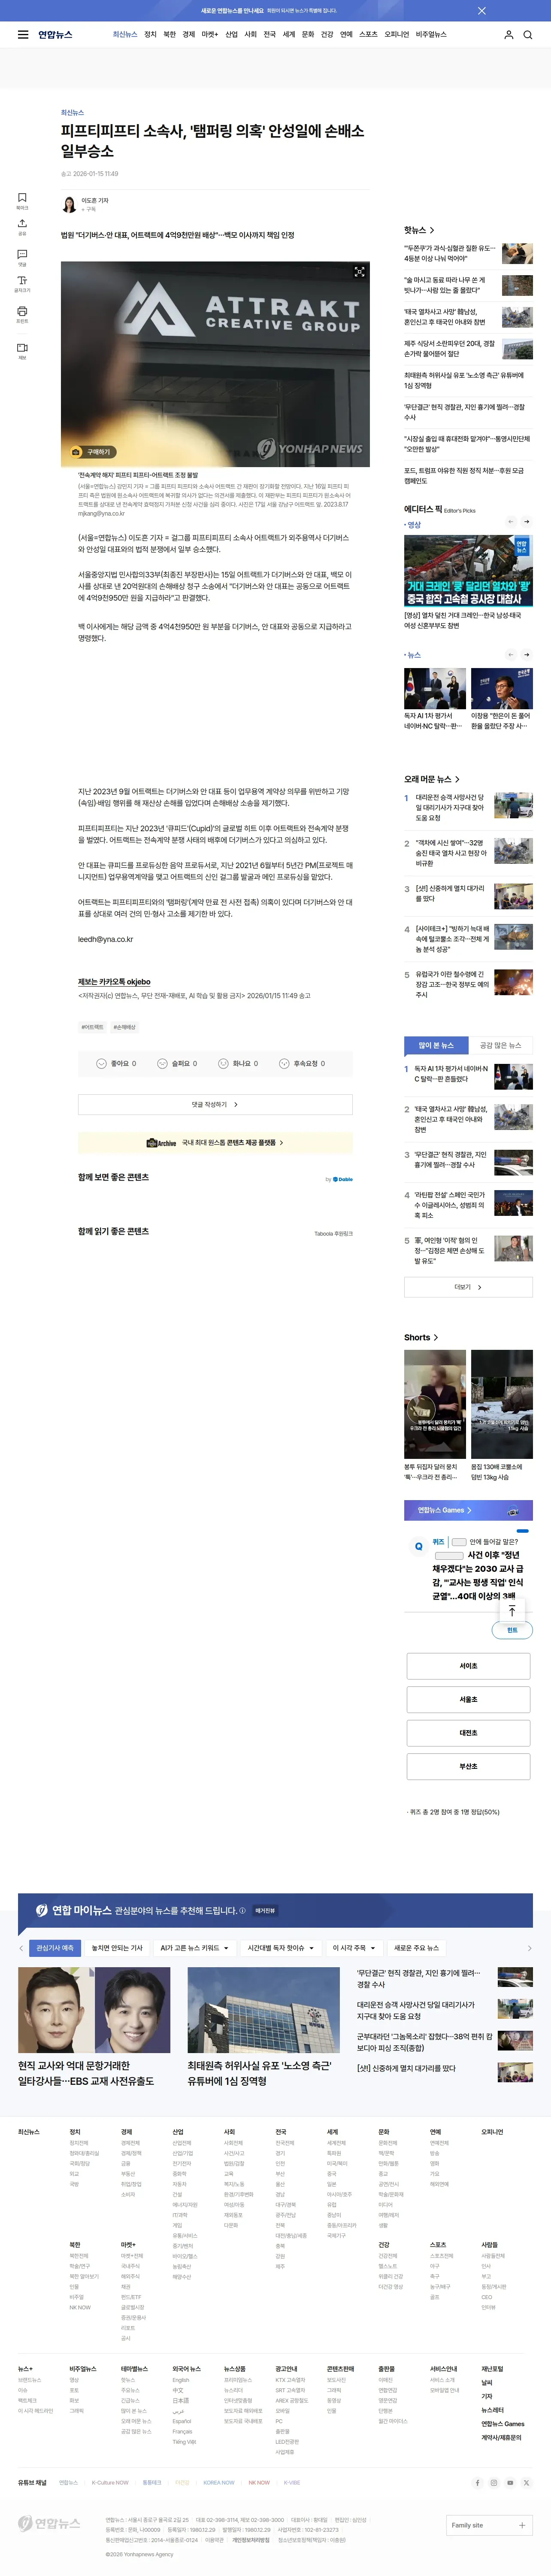Open the Instagram footer icon
The height and width of the screenshot is (2576, 551).
click(494, 2483)
